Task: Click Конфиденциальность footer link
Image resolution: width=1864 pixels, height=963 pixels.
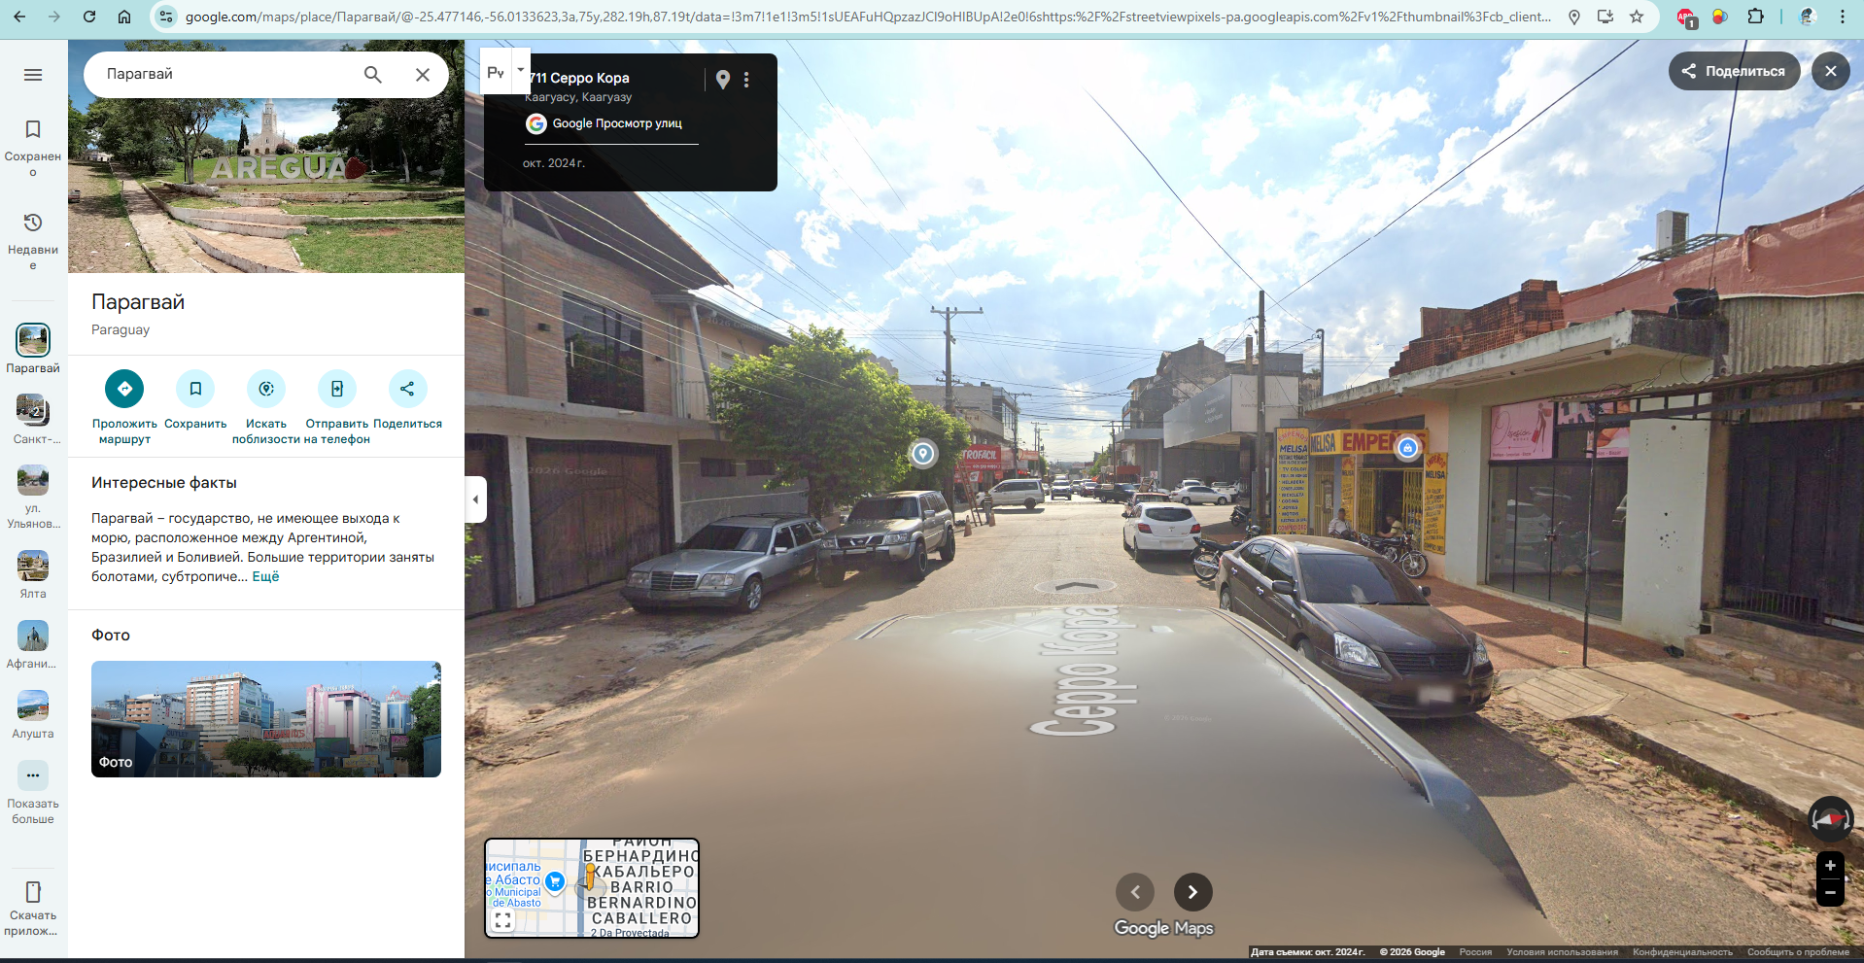Action: (x=1682, y=952)
